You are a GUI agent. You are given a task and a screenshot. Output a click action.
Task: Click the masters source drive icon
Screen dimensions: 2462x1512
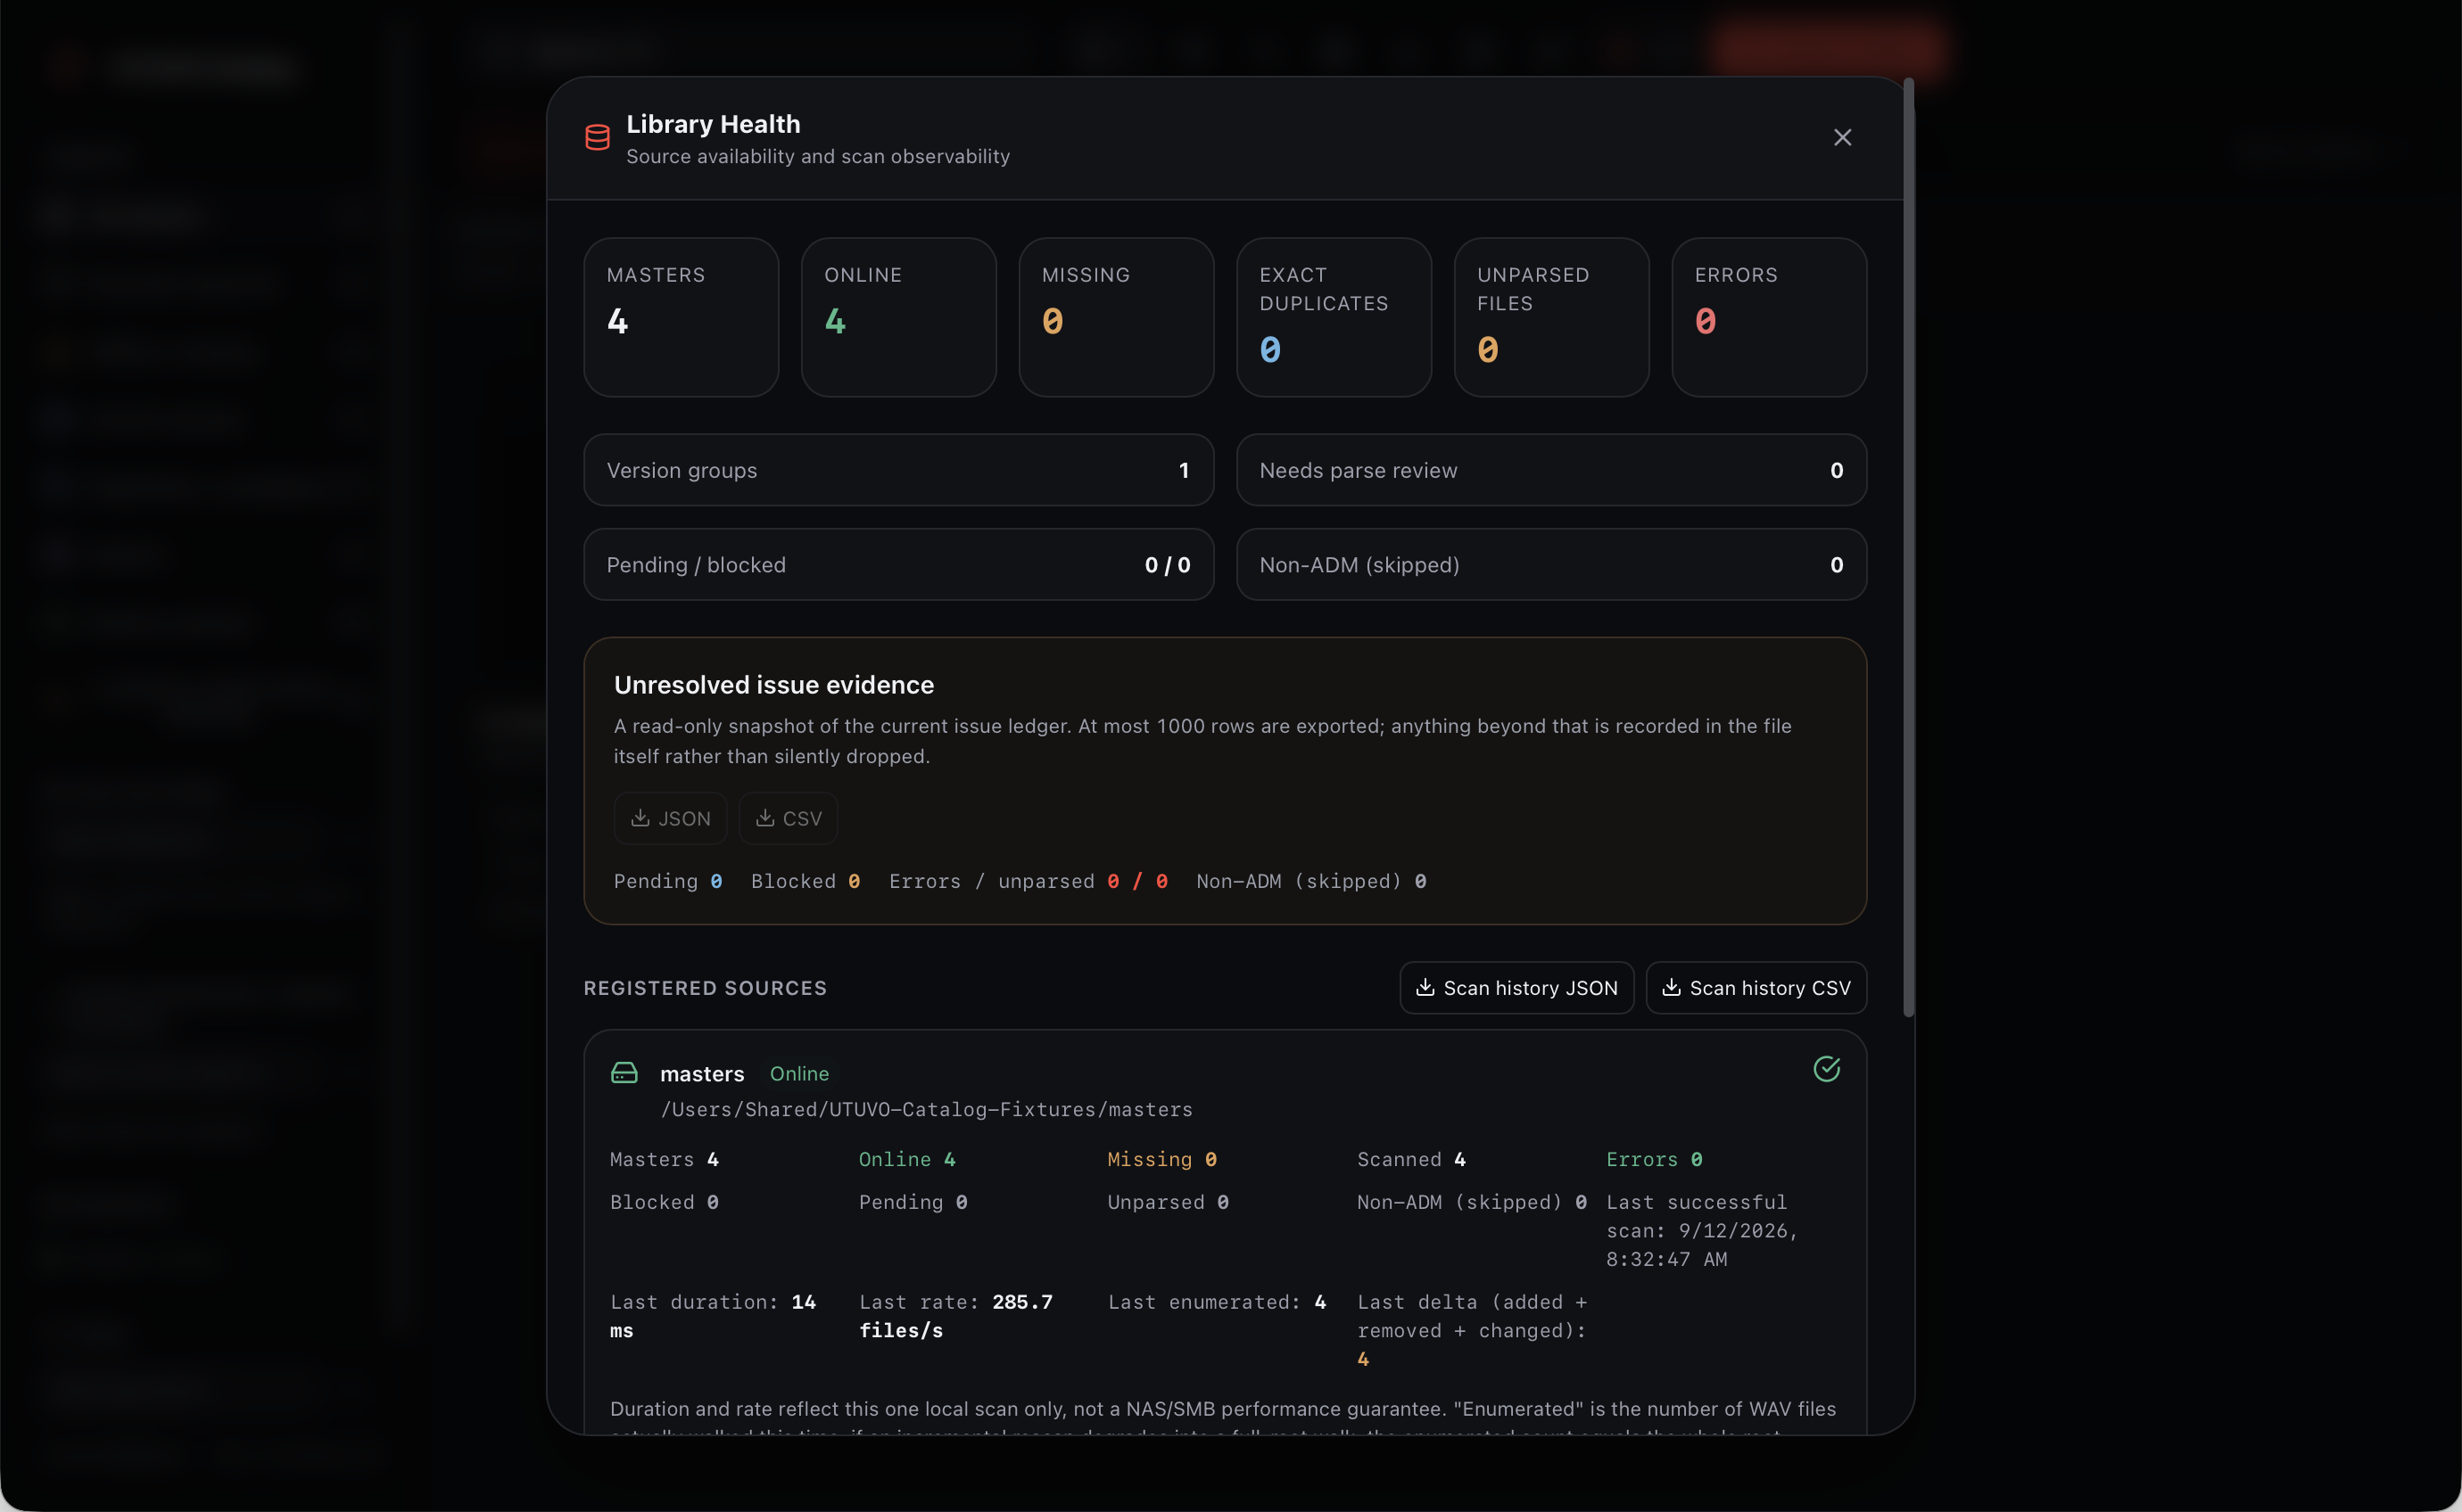[624, 1073]
